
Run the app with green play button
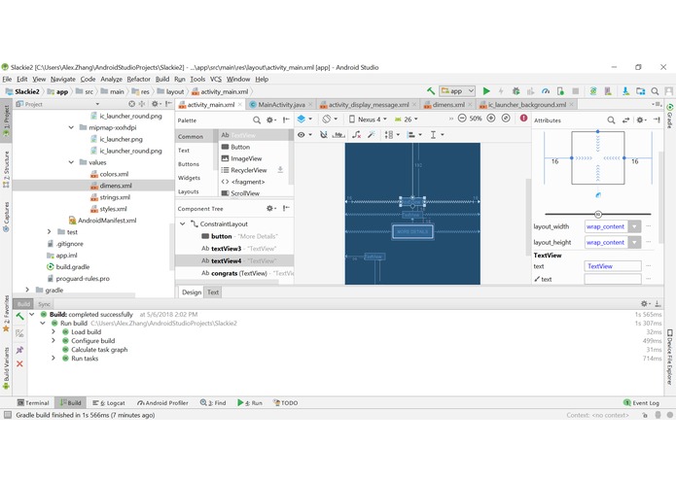point(486,90)
